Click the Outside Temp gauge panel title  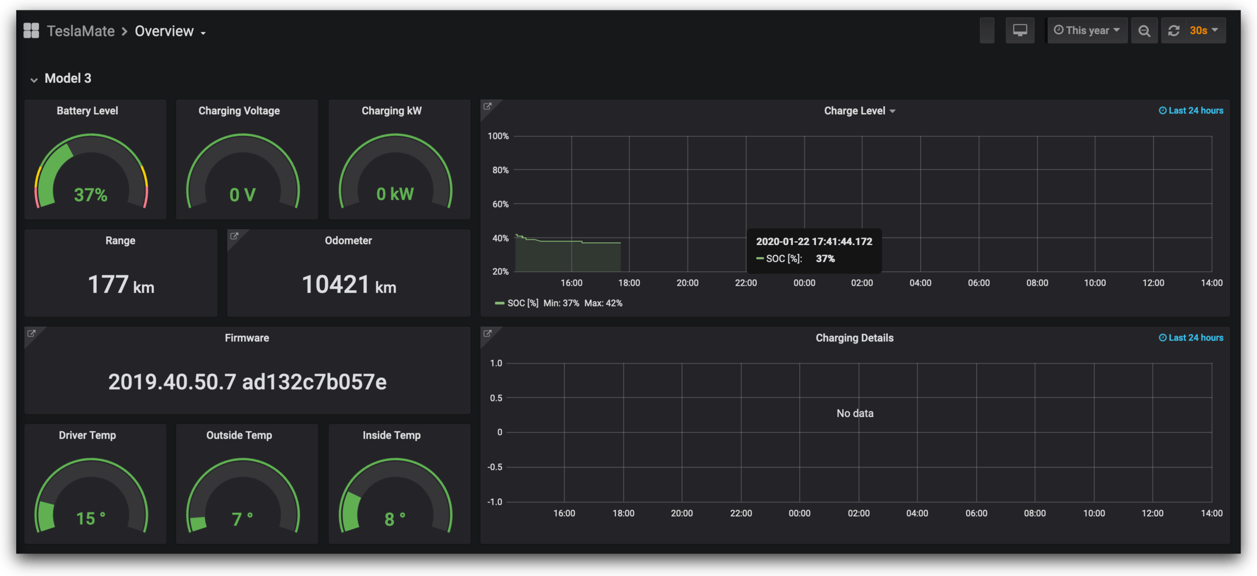[x=239, y=435]
